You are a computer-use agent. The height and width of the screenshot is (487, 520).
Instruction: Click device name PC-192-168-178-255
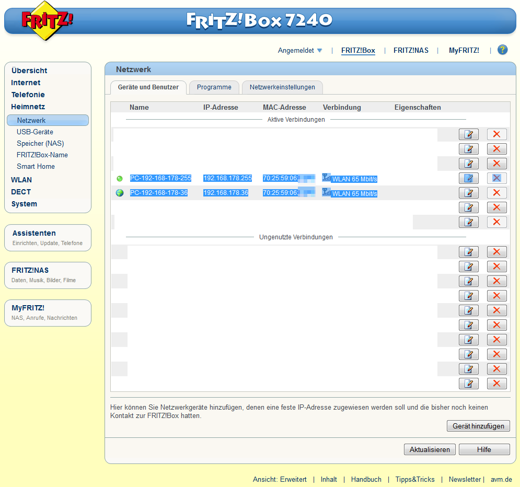coord(160,178)
